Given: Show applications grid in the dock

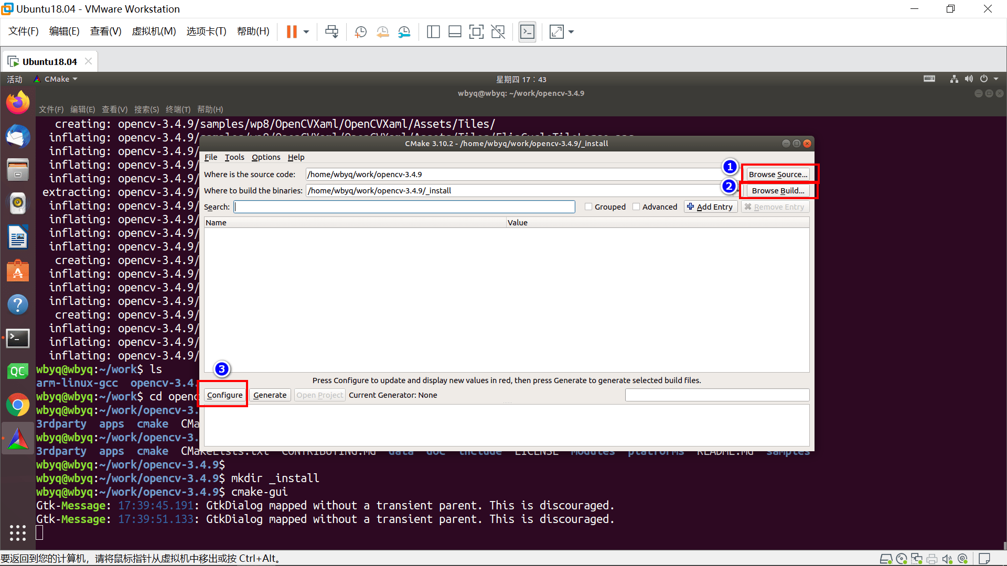Looking at the screenshot, I should point(18,532).
